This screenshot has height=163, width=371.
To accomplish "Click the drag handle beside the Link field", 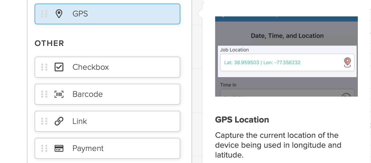I will pyautogui.click(x=44, y=121).
